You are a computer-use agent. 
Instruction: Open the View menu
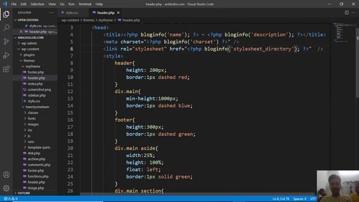pyautogui.click(x=52, y=4)
